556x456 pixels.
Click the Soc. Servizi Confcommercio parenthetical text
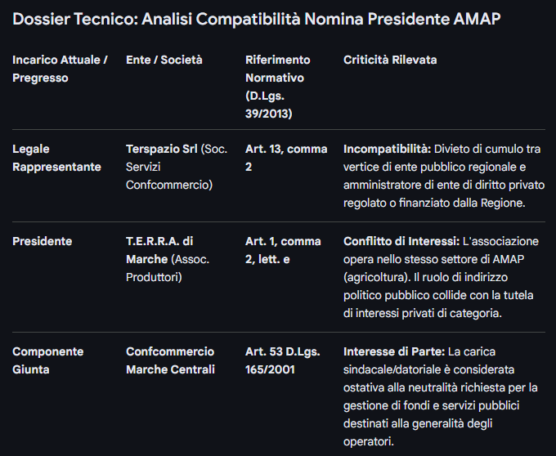point(169,176)
